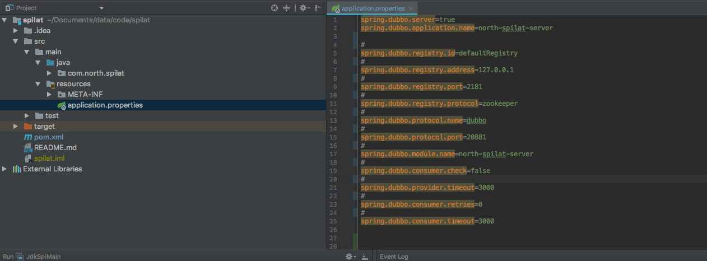707x261 pixels.
Task: Click the Scroll from Source target icon
Action: (275, 8)
